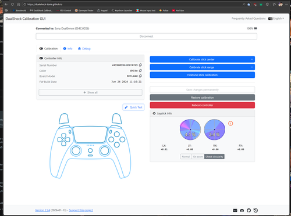
Task: Click the favorite star in address bar
Action: coord(249,4)
